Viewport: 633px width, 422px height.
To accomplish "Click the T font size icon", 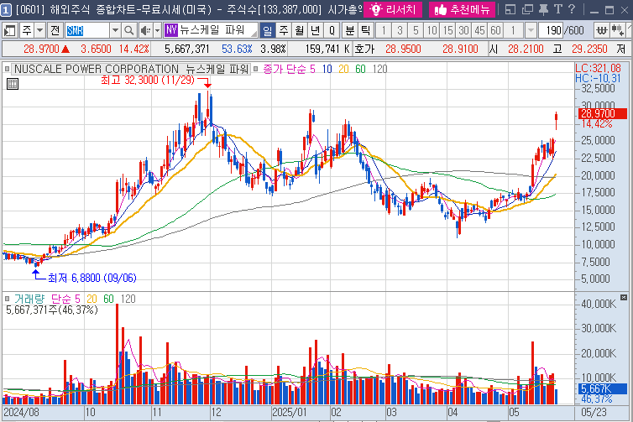I will click(x=558, y=9).
